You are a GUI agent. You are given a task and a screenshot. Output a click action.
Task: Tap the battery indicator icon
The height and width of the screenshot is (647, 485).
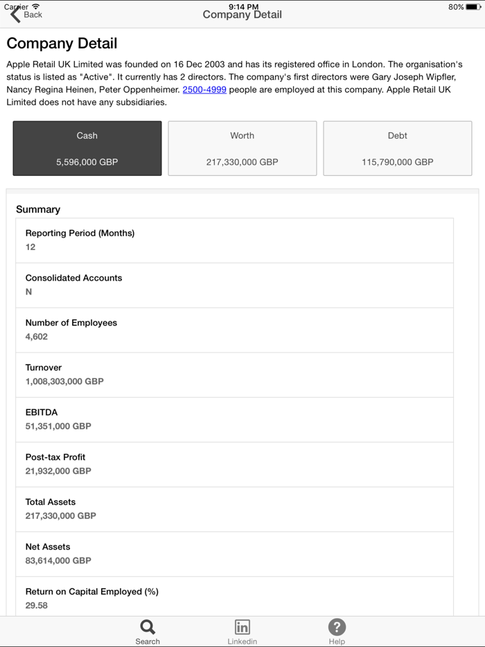[x=473, y=7]
